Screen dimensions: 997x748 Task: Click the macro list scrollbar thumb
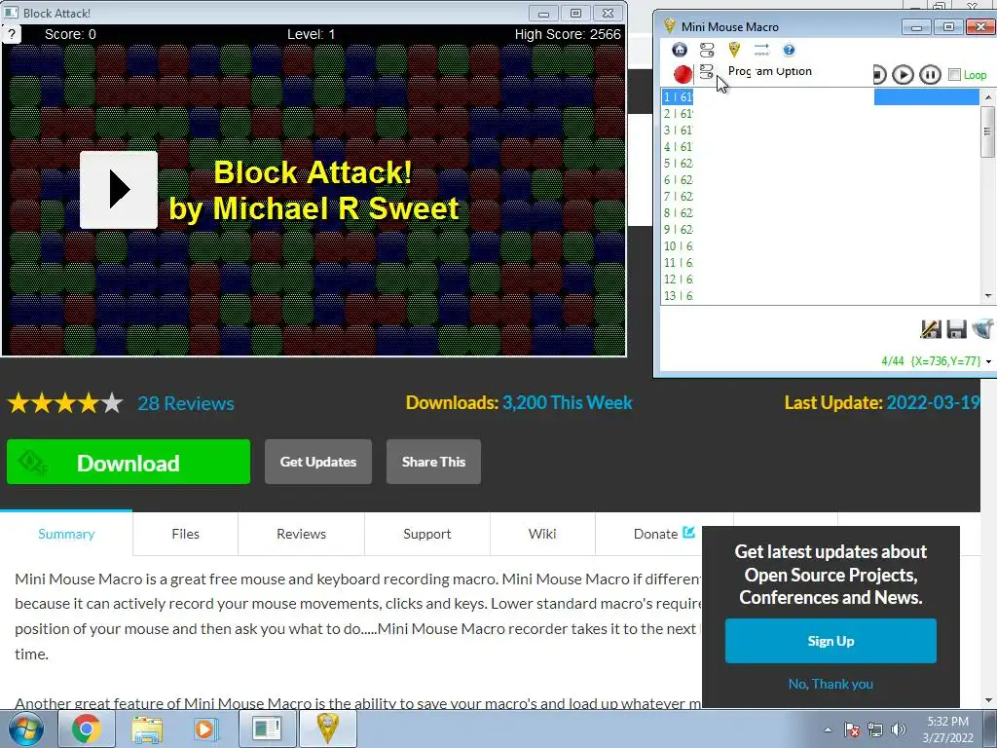(987, 131)
